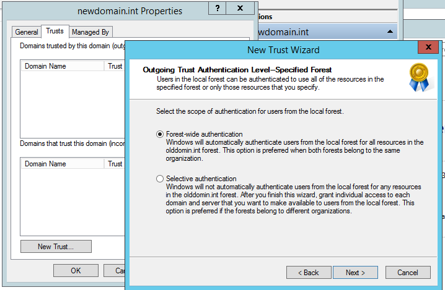Cancel the New Trust Wizard
The height and width of the screenshot is (290, 445).
(x=407, y=272)
